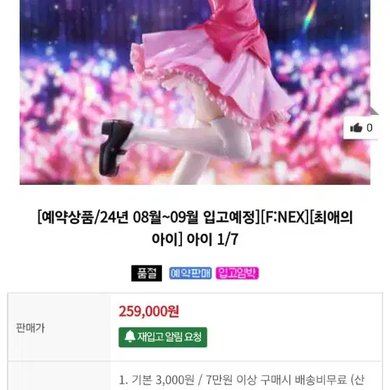Select the blue 예약판매 badge
This screenshot has width=390, height=390.
pos(190,273)
